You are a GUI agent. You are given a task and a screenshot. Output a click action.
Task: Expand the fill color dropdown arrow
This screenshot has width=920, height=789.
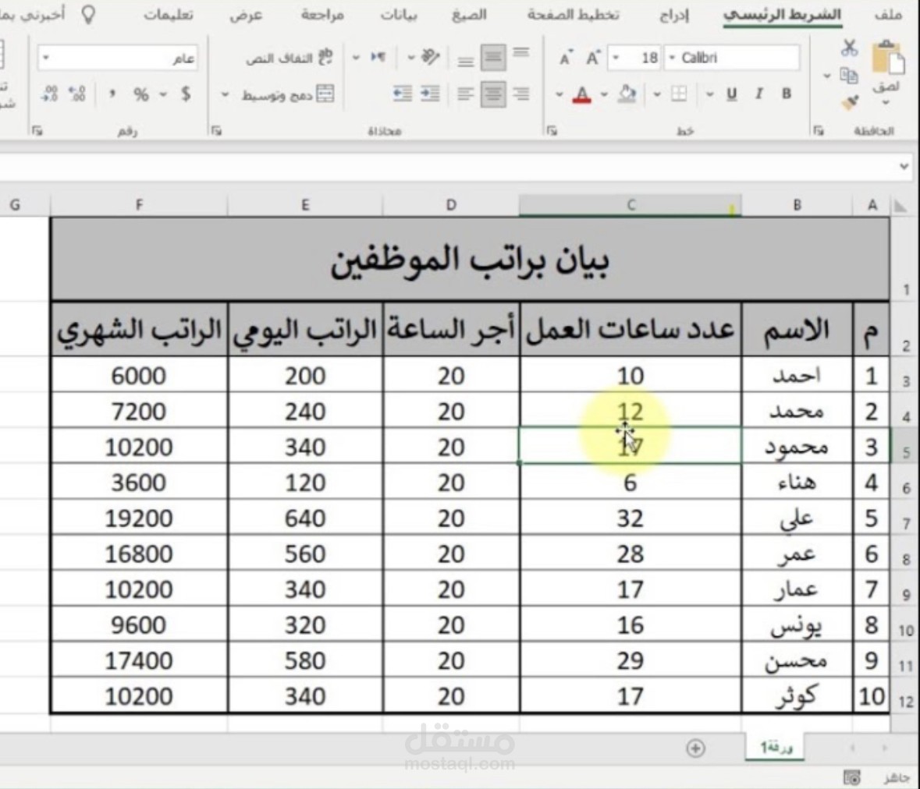coord(604,94)
